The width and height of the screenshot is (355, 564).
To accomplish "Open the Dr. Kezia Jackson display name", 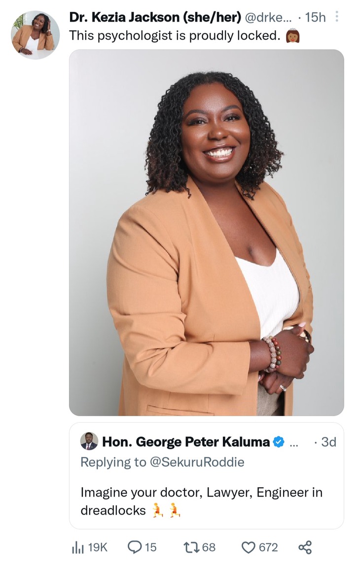I will pos(155,17).
